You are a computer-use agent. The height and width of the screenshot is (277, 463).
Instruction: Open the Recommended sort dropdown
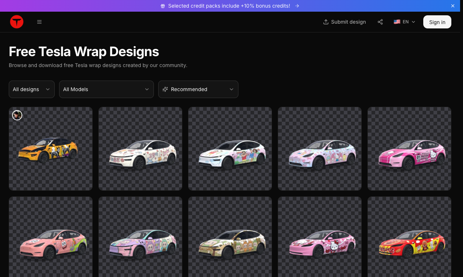point(198,89)
